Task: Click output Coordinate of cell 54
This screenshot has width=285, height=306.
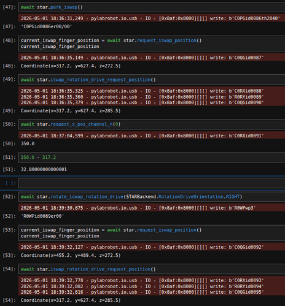Action: 71,300
